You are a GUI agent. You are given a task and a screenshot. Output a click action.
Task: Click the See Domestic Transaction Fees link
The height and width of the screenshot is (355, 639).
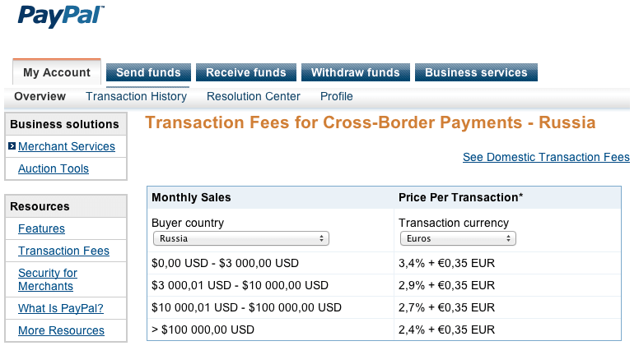(546, 157)
